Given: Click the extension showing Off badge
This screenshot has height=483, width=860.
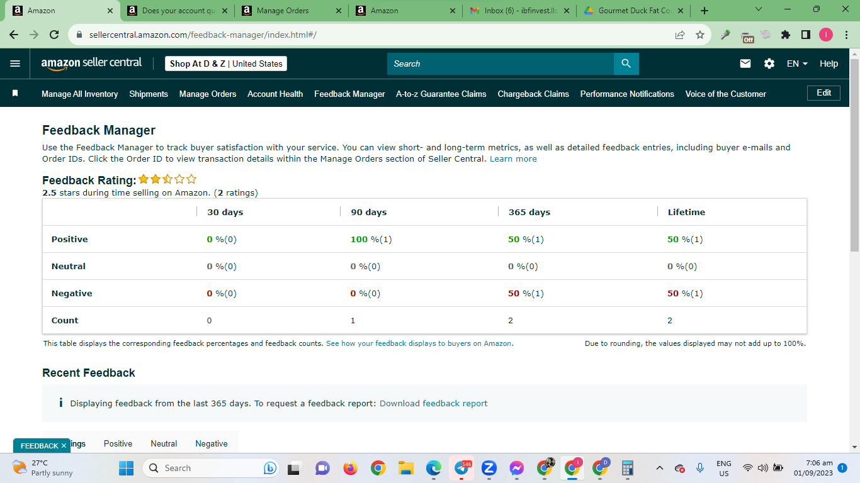Looking at the screenshot, I should pyautogui.click(x=747, y=36).
